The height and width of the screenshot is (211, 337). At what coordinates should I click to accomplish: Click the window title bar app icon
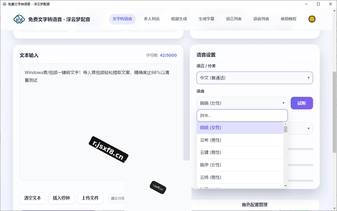[4, 4]
